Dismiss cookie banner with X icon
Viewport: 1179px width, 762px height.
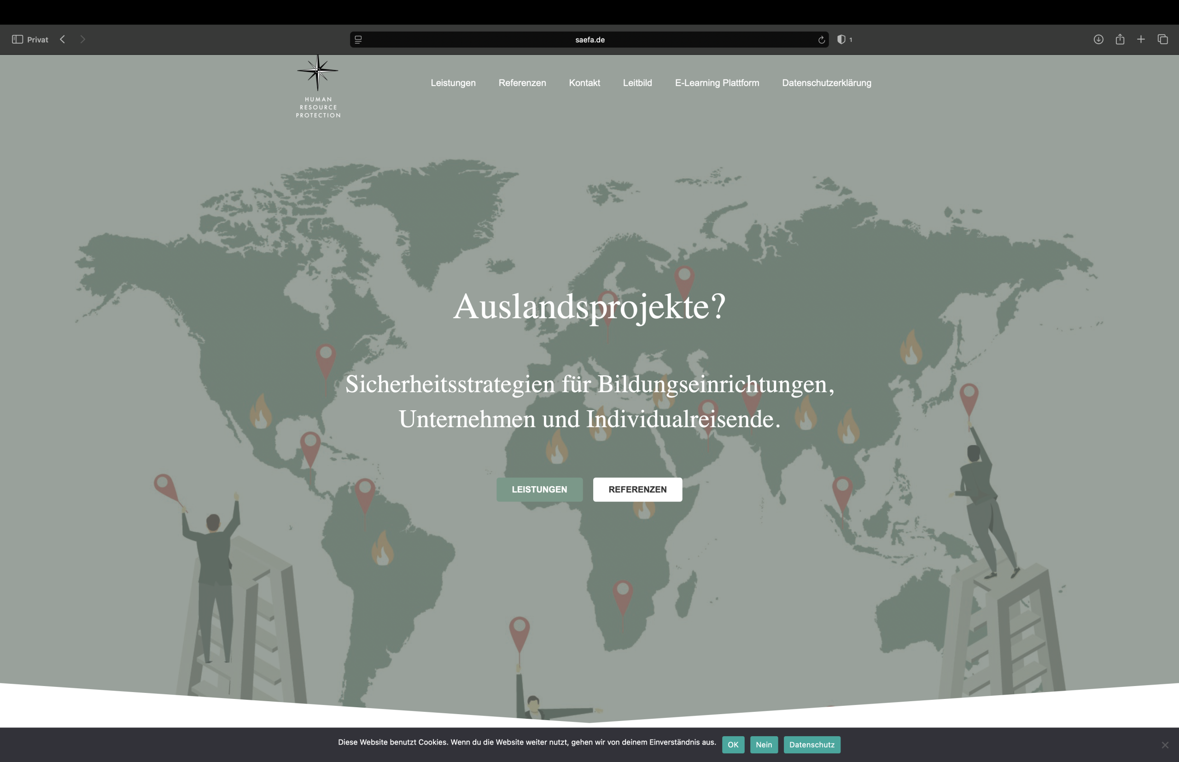tap(1165, 745)
